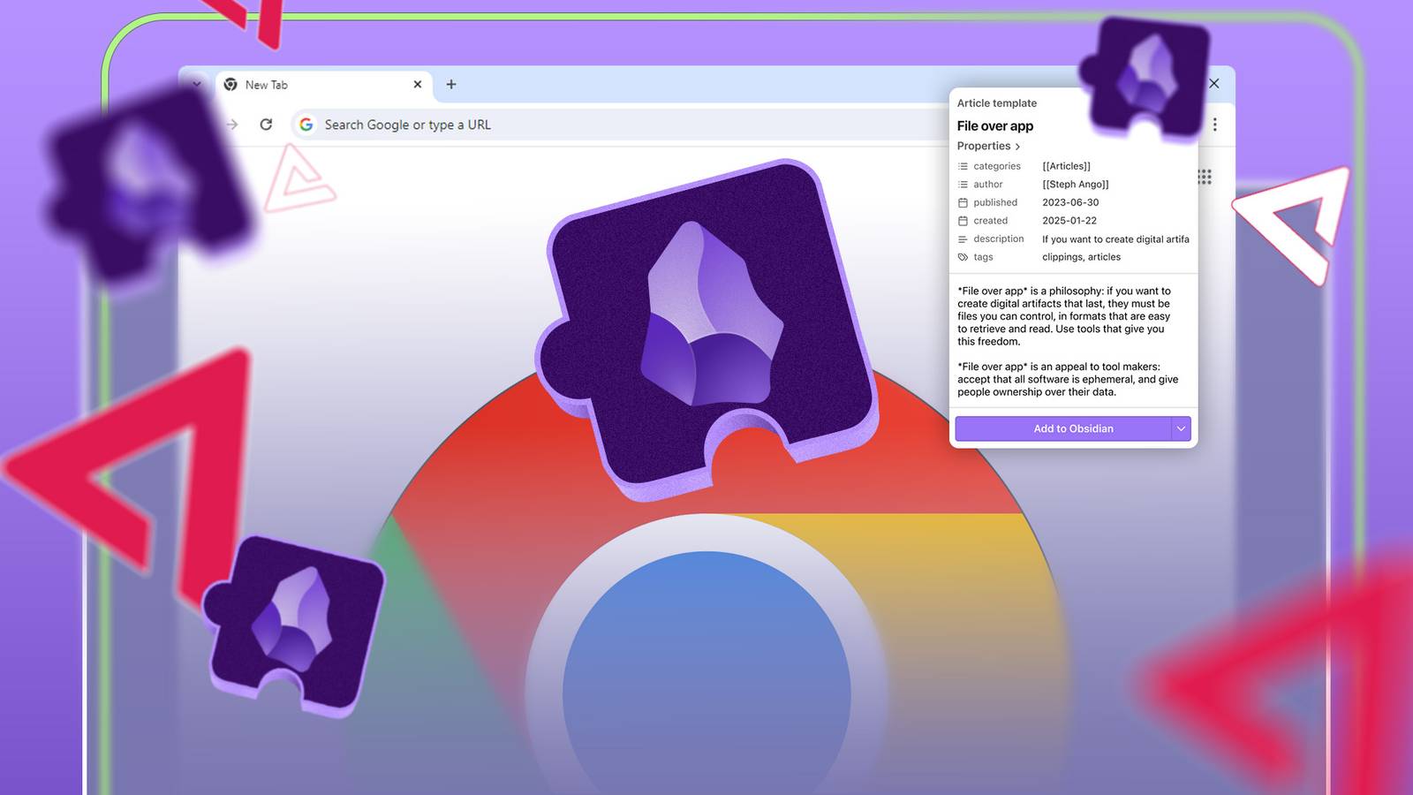This screenshot has height=795, width=1413.
Task: Click the Steph Ango author link
Action: click(1076, 185)
